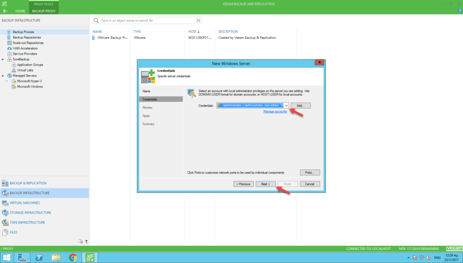This screenshot has height=263, width=463.
Task: Clear the search box with X icon
Action: point(198,20)
